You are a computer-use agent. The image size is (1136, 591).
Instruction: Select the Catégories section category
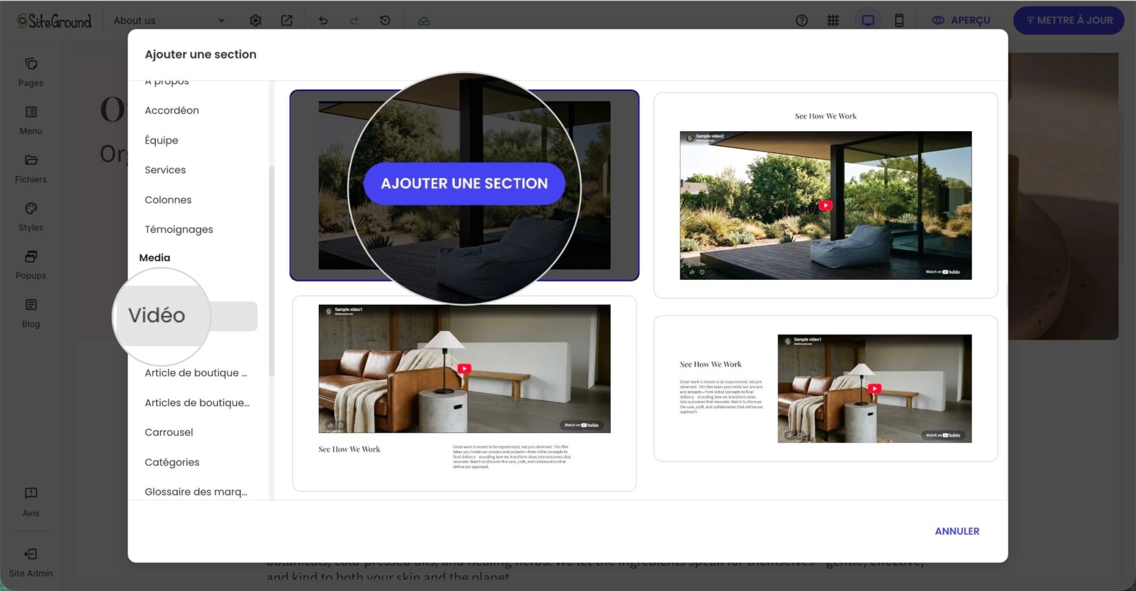[172, 463]
